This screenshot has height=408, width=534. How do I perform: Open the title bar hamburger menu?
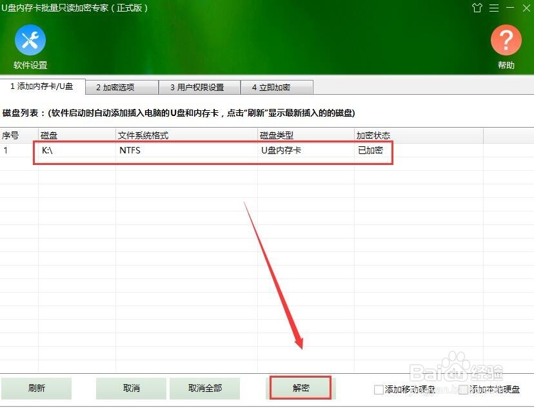494,8
